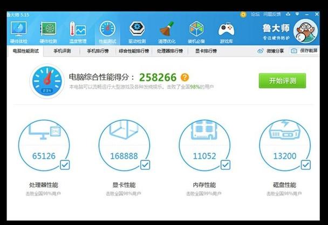
Task: Click the overall score 258266
Action: coord(158,78)
